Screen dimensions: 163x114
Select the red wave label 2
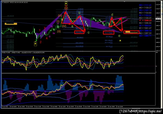(x=40, y=42)
